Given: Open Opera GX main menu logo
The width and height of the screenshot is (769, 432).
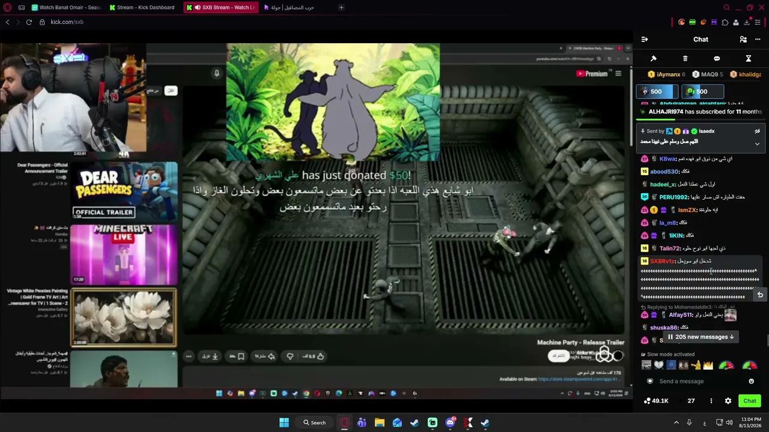Looking at the screenshot, I should [8, 8].
